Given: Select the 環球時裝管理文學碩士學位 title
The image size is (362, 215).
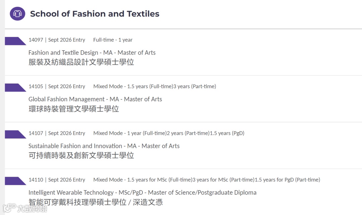Looking at the screenshot, I should [x=74, y=109].
